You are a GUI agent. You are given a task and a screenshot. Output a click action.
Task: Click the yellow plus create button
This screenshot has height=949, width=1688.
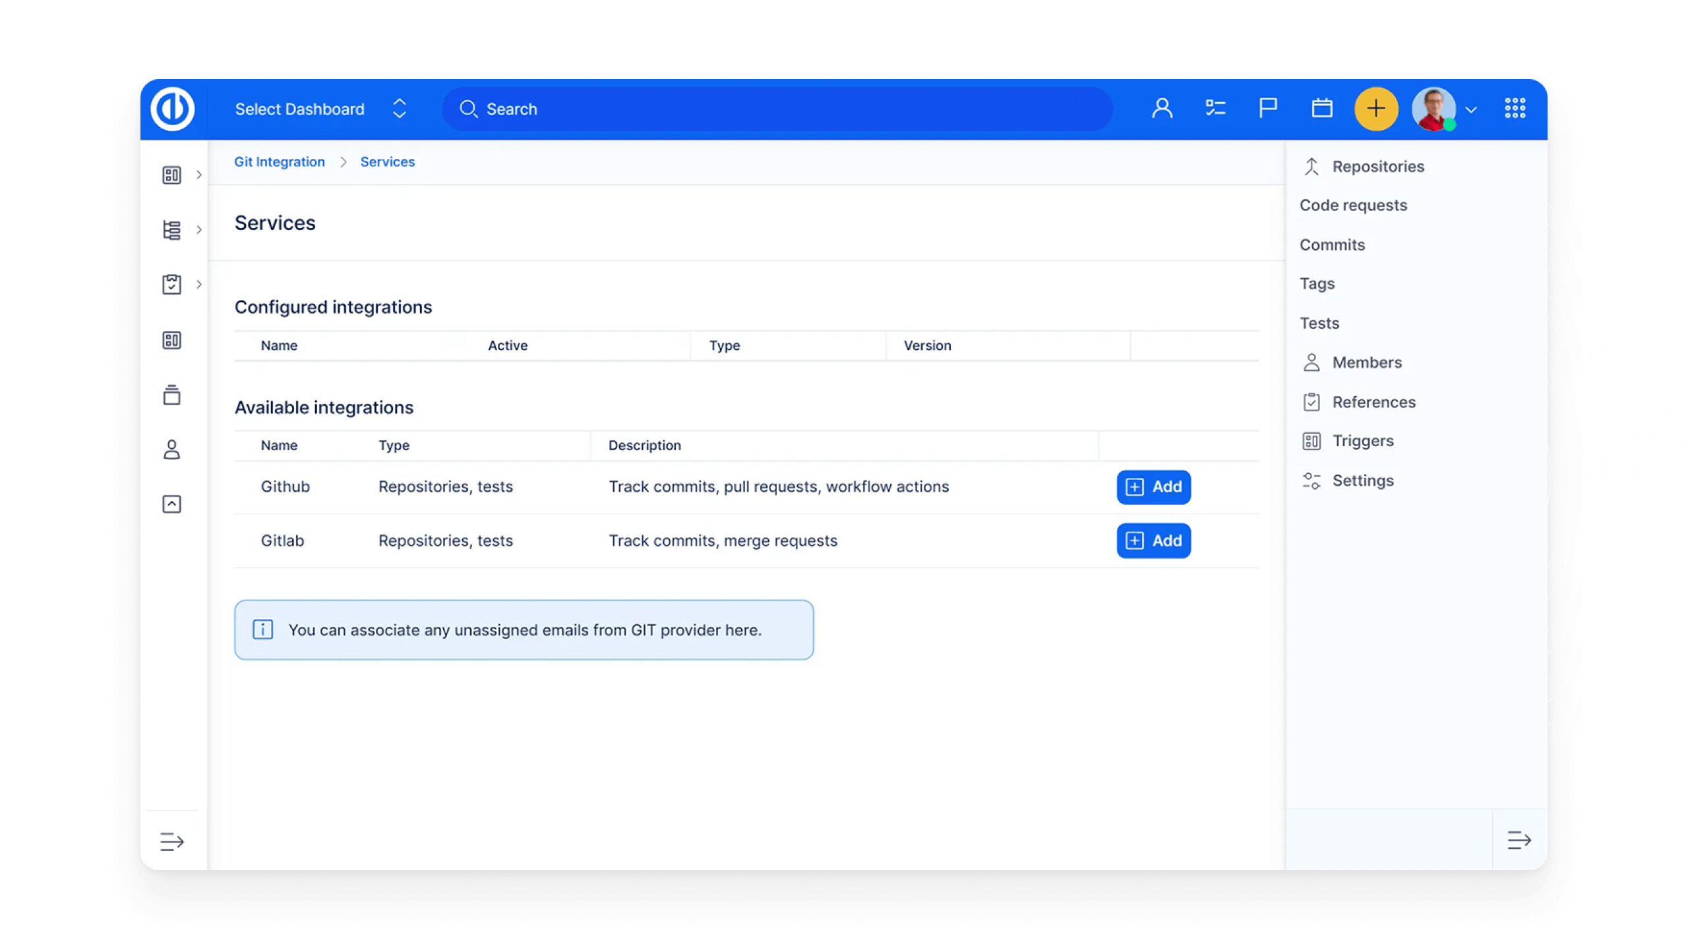[x=1375, y=109]
